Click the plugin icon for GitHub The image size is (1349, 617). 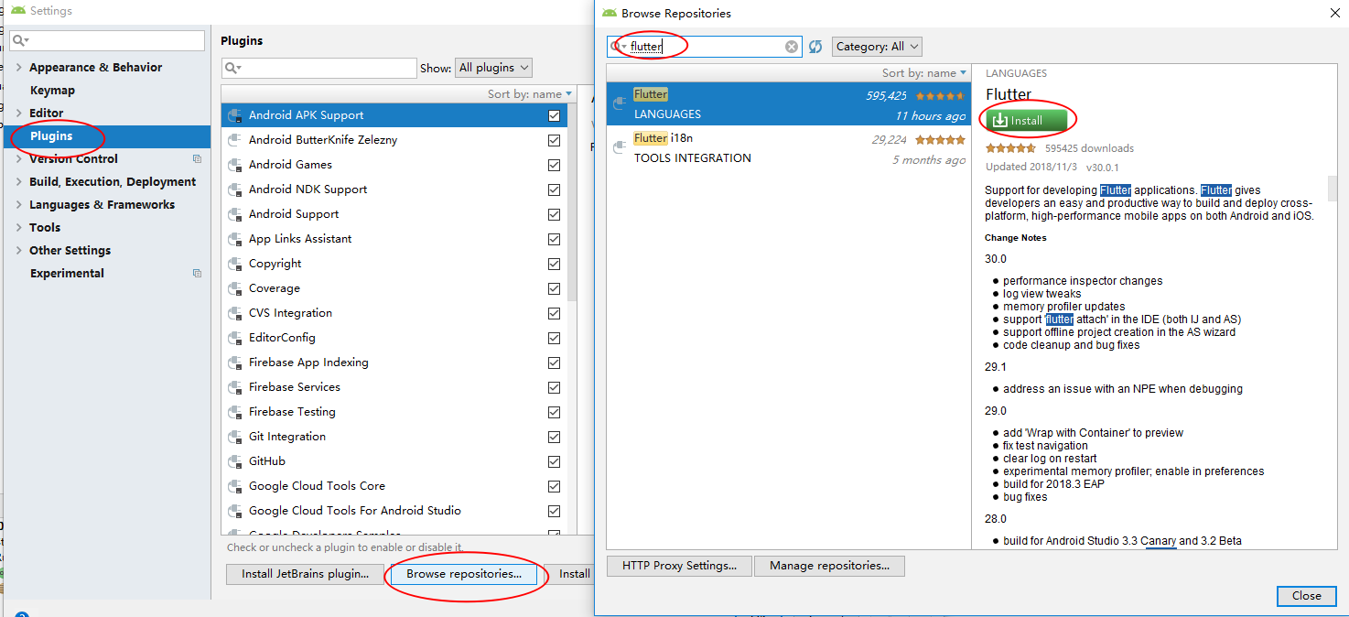tap(235, 461)
